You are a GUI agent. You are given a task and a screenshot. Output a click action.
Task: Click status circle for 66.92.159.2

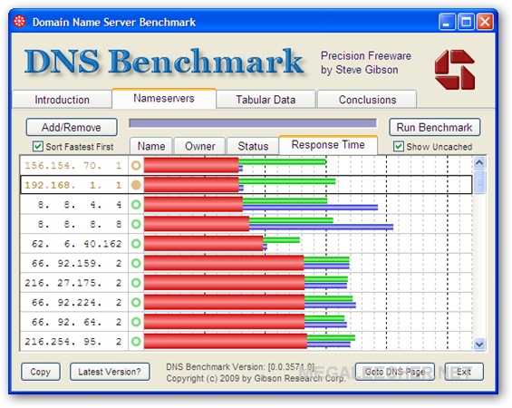[x=136, y=263]
